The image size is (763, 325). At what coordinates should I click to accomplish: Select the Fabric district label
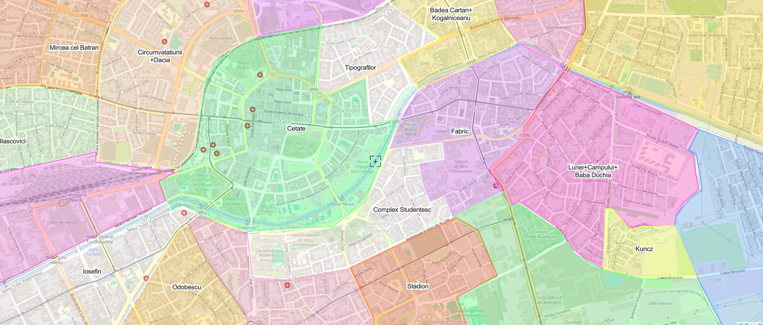point(459,131)
